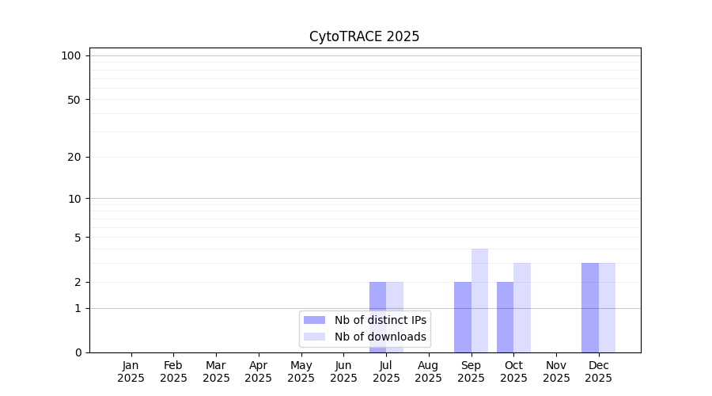712x396 pixels.
Task: Click the distinct IPs legend color swatch
Action: [x=314, y=320]
